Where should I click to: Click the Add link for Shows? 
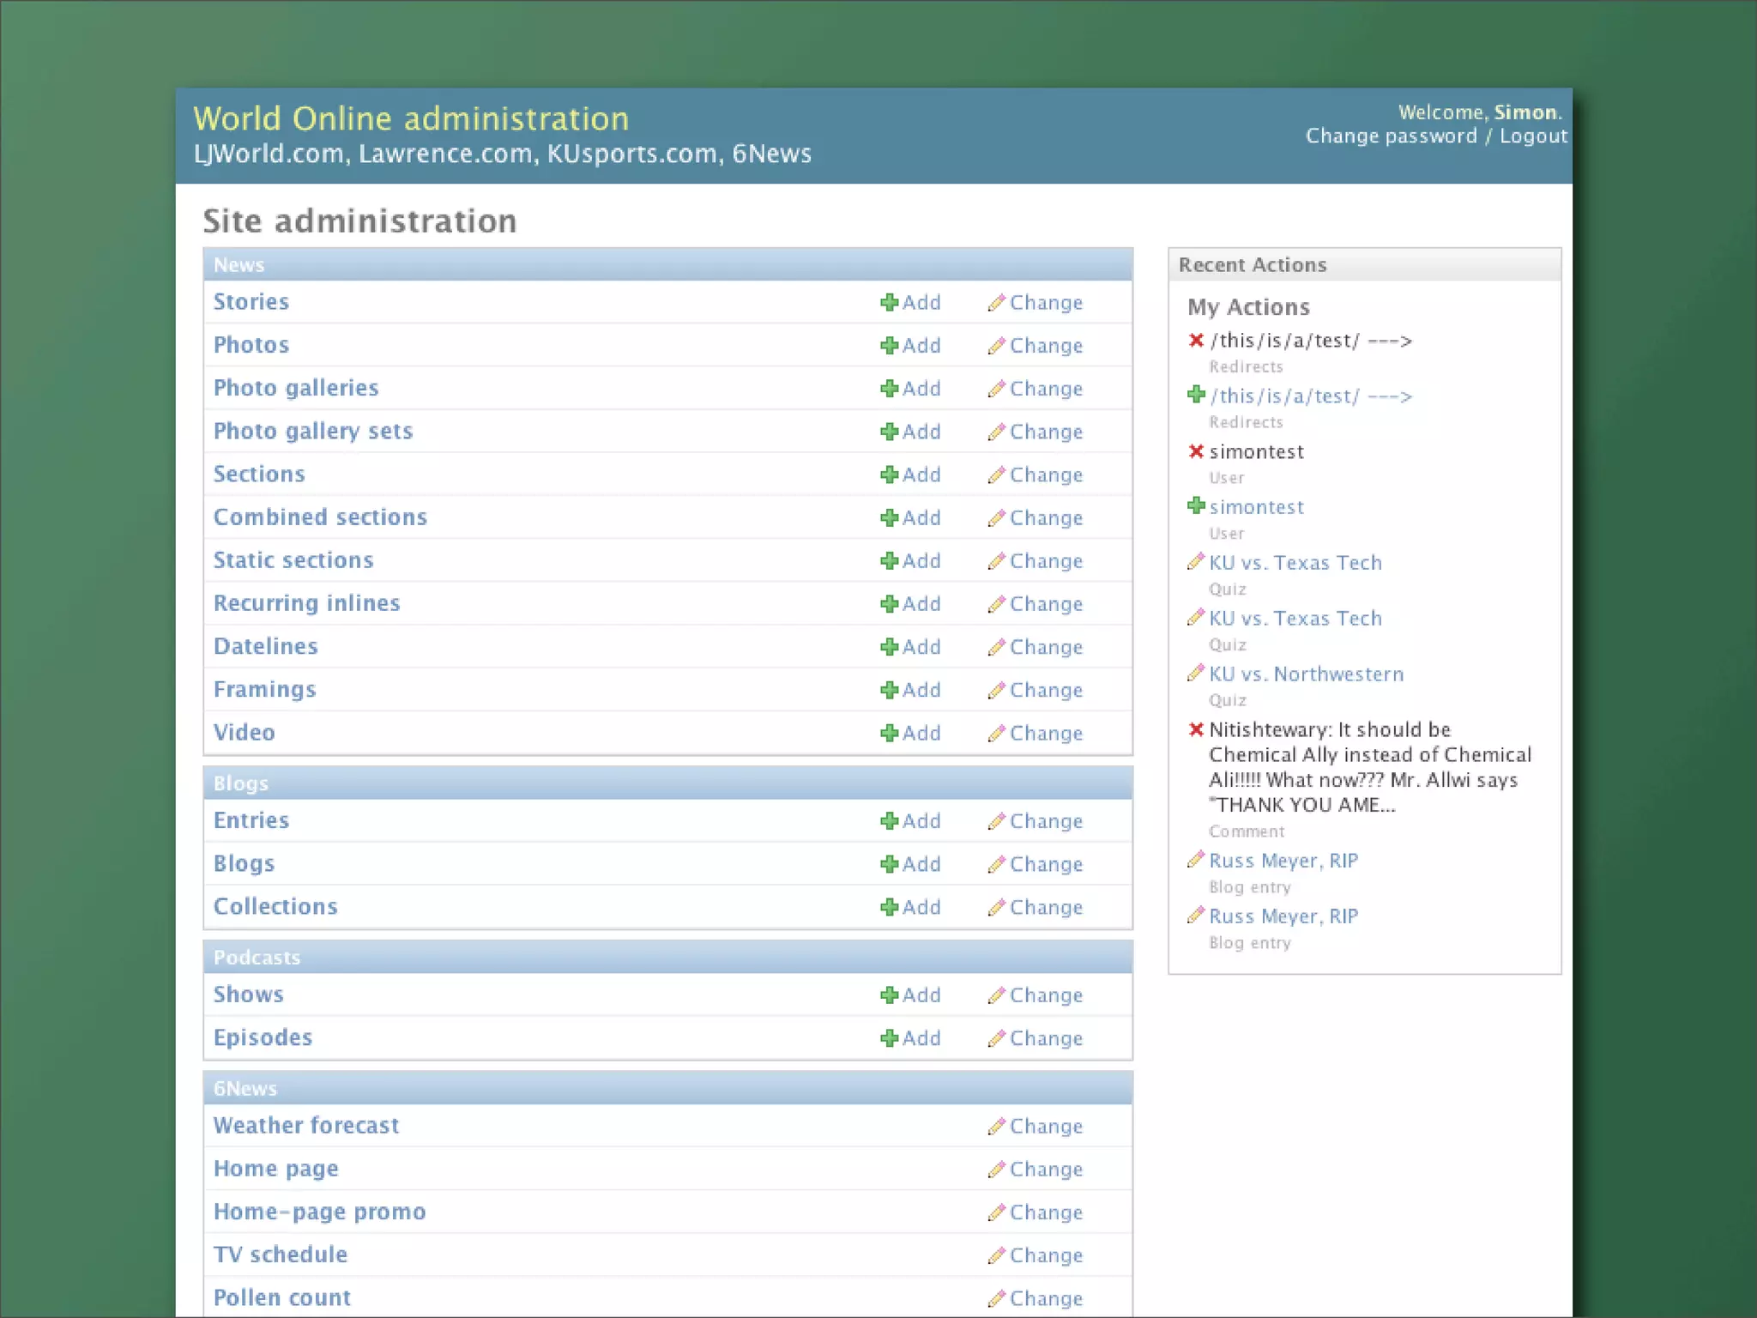[x=921, y=995]
